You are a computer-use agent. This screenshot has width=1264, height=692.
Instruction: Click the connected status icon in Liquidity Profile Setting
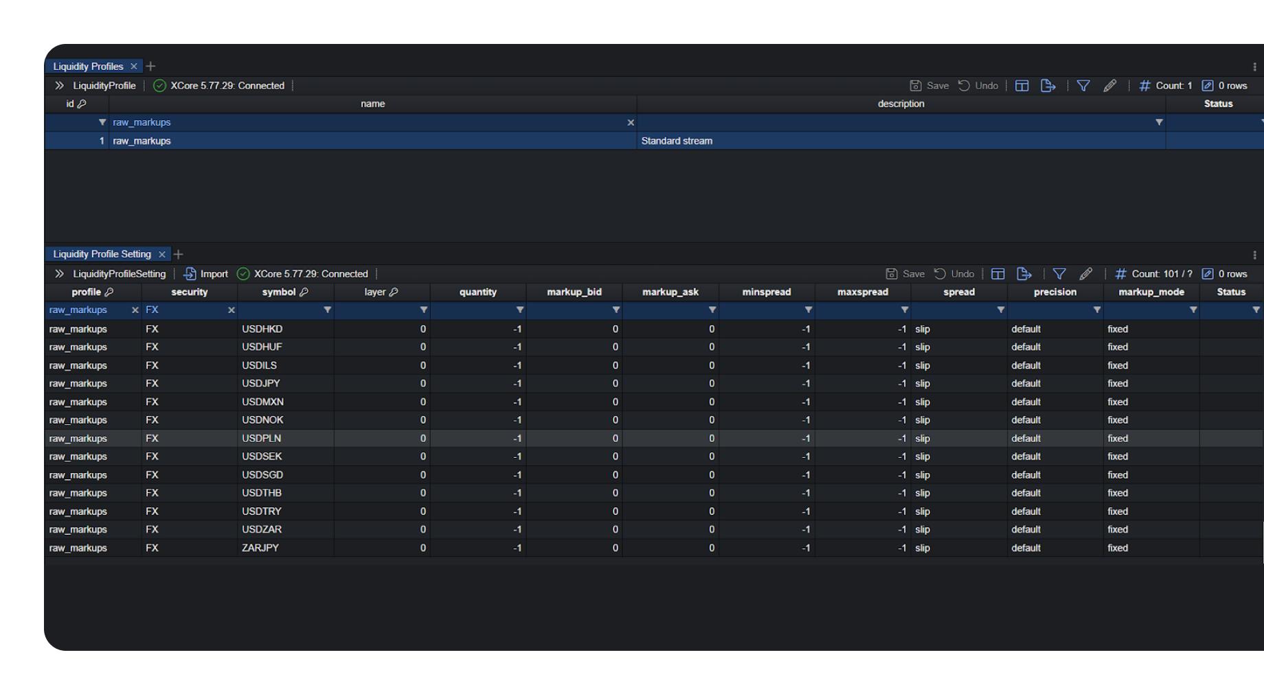[243, 274]
